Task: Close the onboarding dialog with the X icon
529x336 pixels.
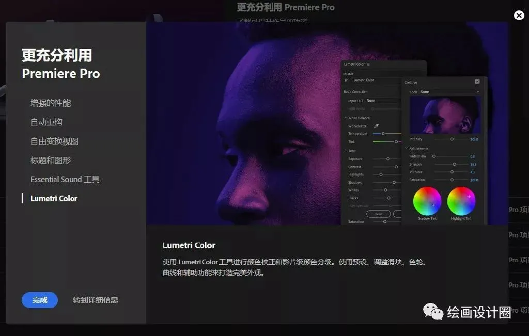Action: pos(519,15)
